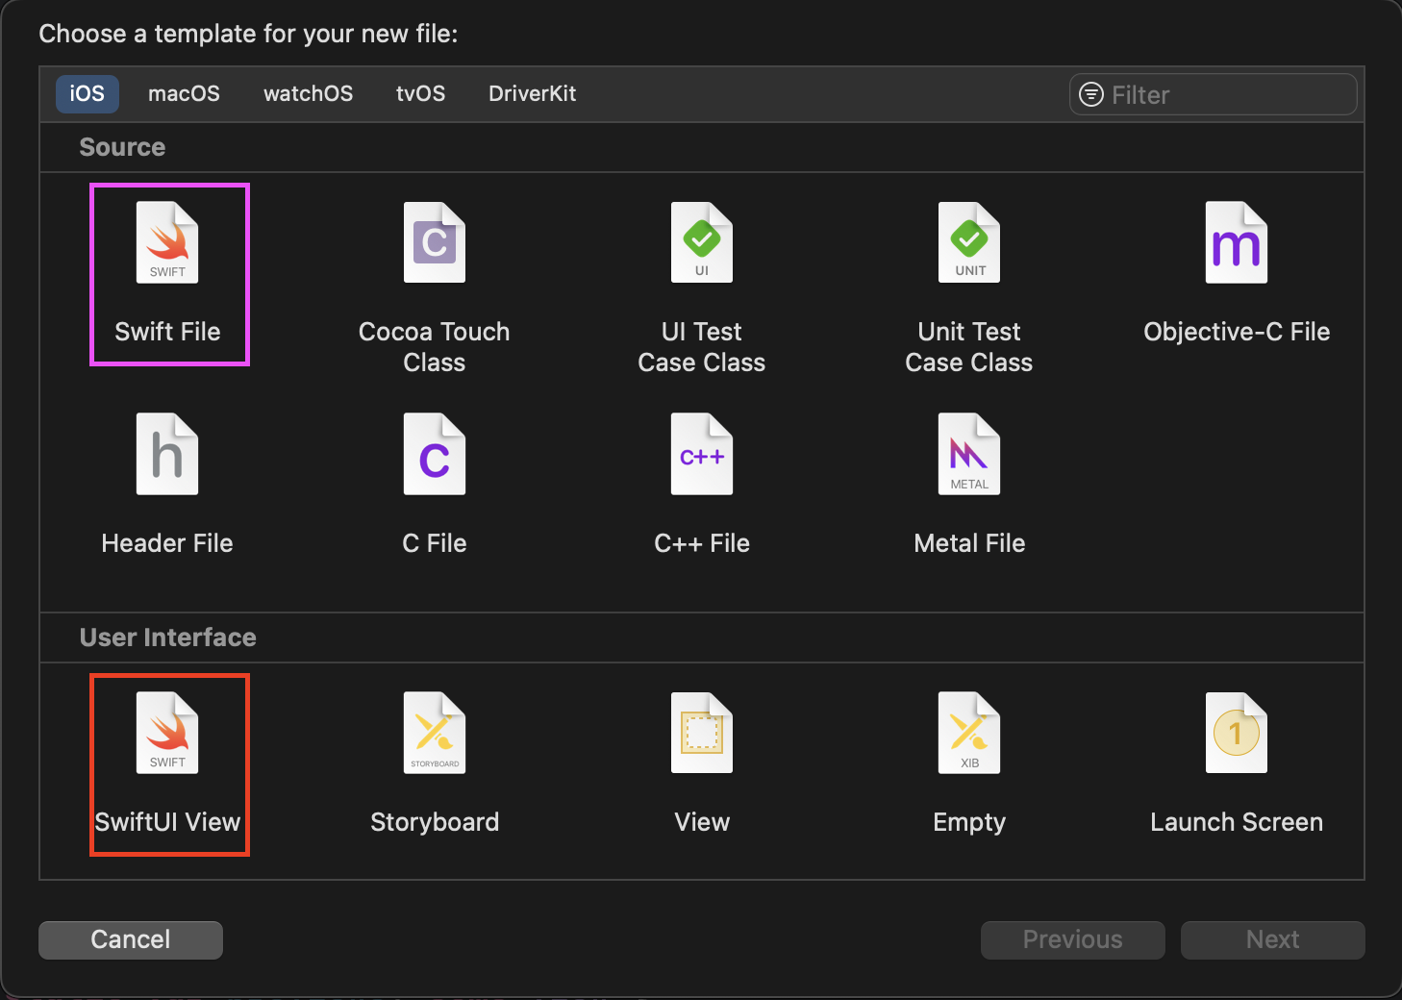1402x1000 pixels.
Task: Click the "Header File" label text
Action: (x=167, y=543)
